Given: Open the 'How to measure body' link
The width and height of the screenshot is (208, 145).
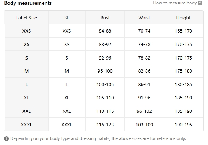Looking at the screenshot, I should 175,3.
